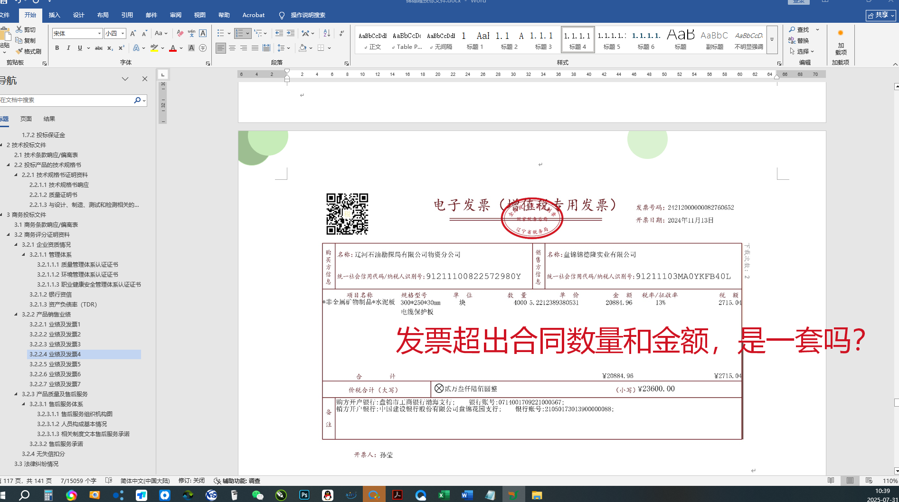Show or hide paragraph marks
Screen dimensions: 899x502
[341, 33]
